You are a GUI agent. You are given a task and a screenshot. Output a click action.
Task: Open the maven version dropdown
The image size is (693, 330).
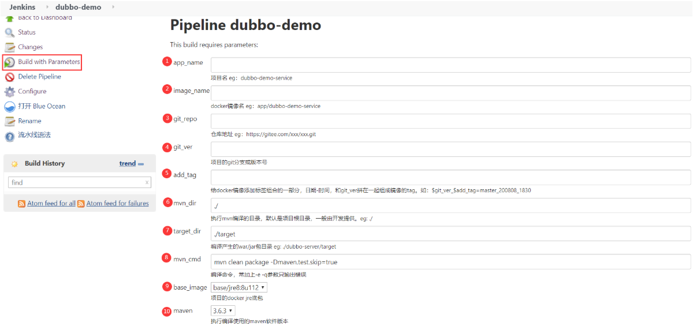pyautogui.click(x=223, y=311)
